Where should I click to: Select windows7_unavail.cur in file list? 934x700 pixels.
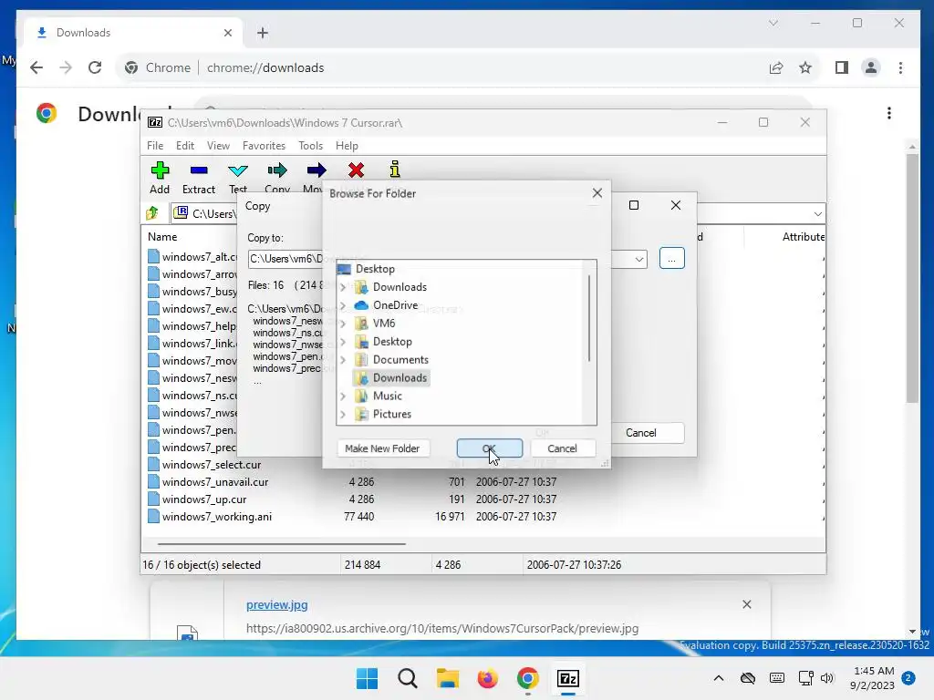tap(215, 482)
